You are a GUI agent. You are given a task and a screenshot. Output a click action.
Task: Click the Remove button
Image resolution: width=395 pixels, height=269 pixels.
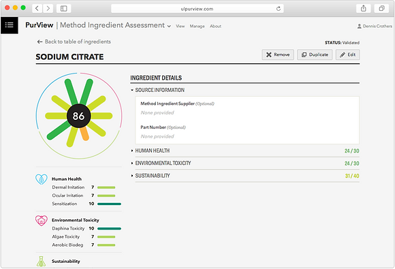[x=278, y=54]
